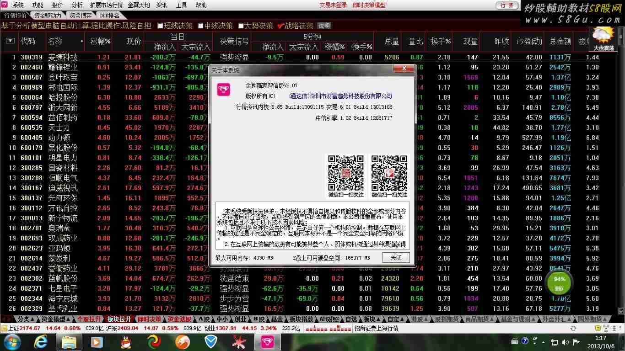Image resolution: width=625 pixels, height=351 pixels.
Task: Click the pink app logo in the dialog
Action: (x=224, y=89)
